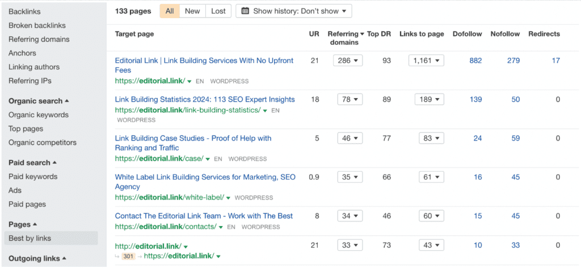This screenshot has height=268, width=581.
Task: Open Editorial Link homepage title link
Action: 204,65
